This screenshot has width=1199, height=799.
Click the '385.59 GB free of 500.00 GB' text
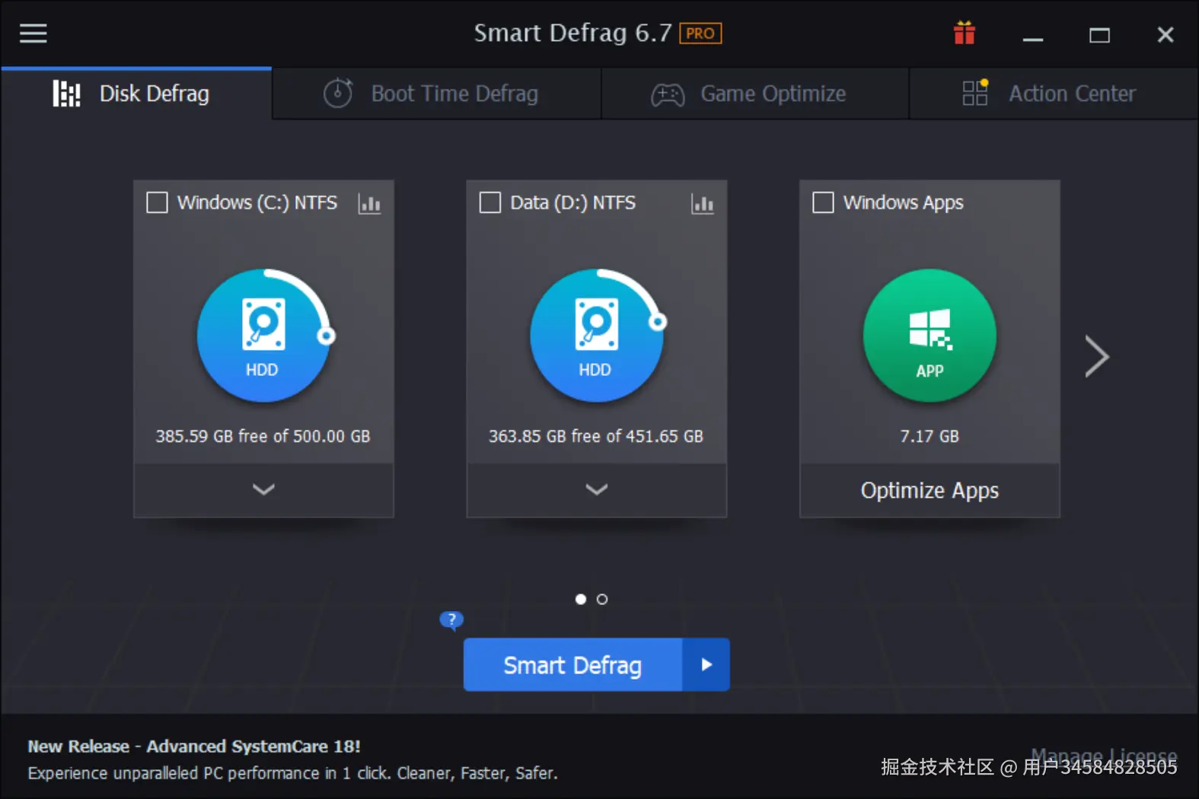[x=263, y=436]
